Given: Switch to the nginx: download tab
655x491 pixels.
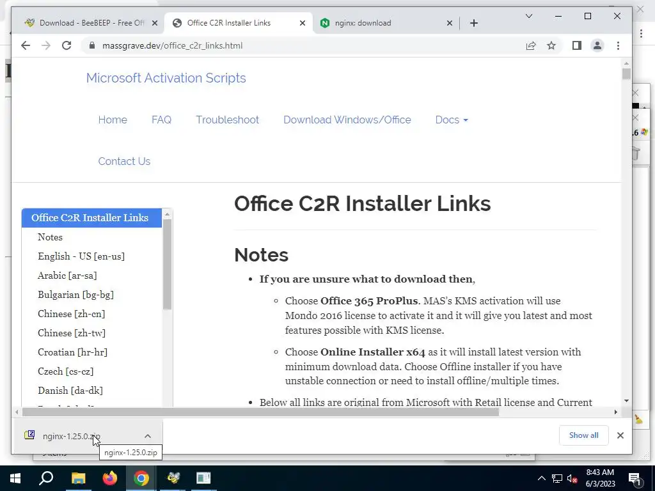Looking at the screenshot, I should click(384, 23).
